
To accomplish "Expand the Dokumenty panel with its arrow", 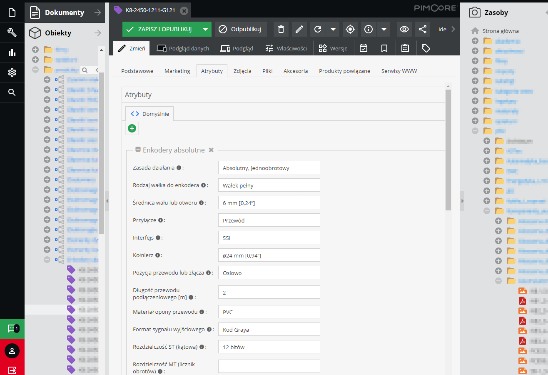I will tap(98, 12).
